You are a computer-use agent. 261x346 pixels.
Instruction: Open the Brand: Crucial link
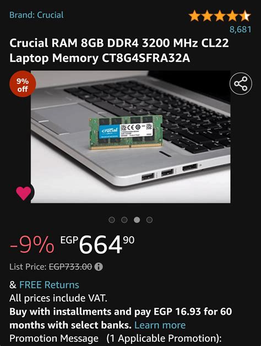click(x=36, y=15)
